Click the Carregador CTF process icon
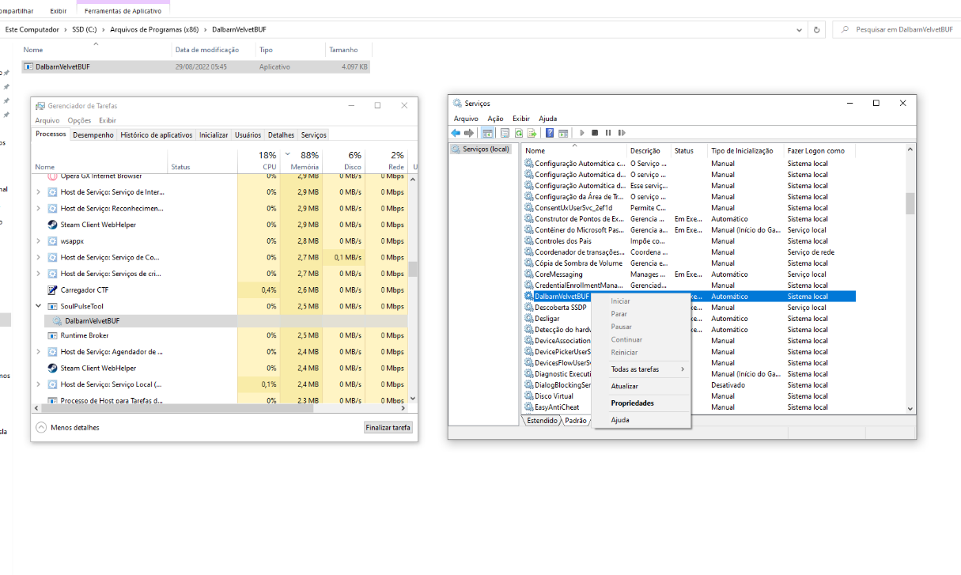 52,289
